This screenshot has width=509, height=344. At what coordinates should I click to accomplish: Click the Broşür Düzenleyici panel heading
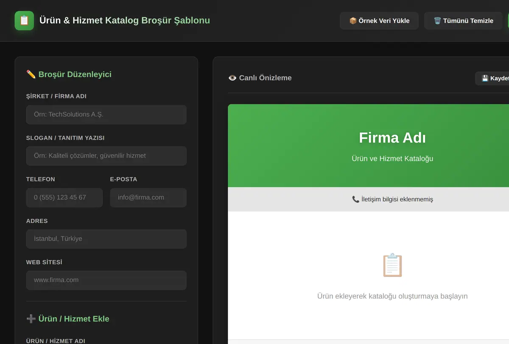point(69,74)
